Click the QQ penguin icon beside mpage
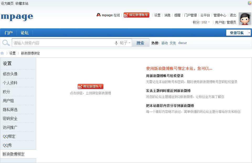This screenshot has width=252, height=163. tap(98, 15)
